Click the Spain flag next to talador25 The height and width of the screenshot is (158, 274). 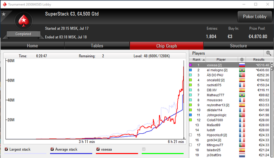click(242, 150)
